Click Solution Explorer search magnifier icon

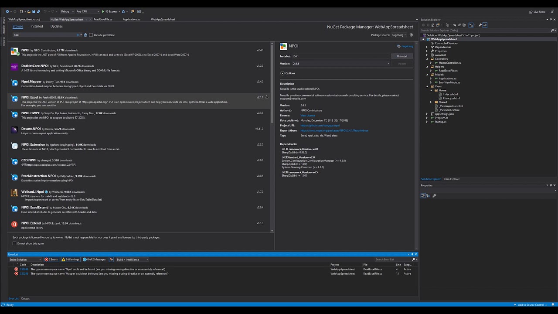[552, 31]
